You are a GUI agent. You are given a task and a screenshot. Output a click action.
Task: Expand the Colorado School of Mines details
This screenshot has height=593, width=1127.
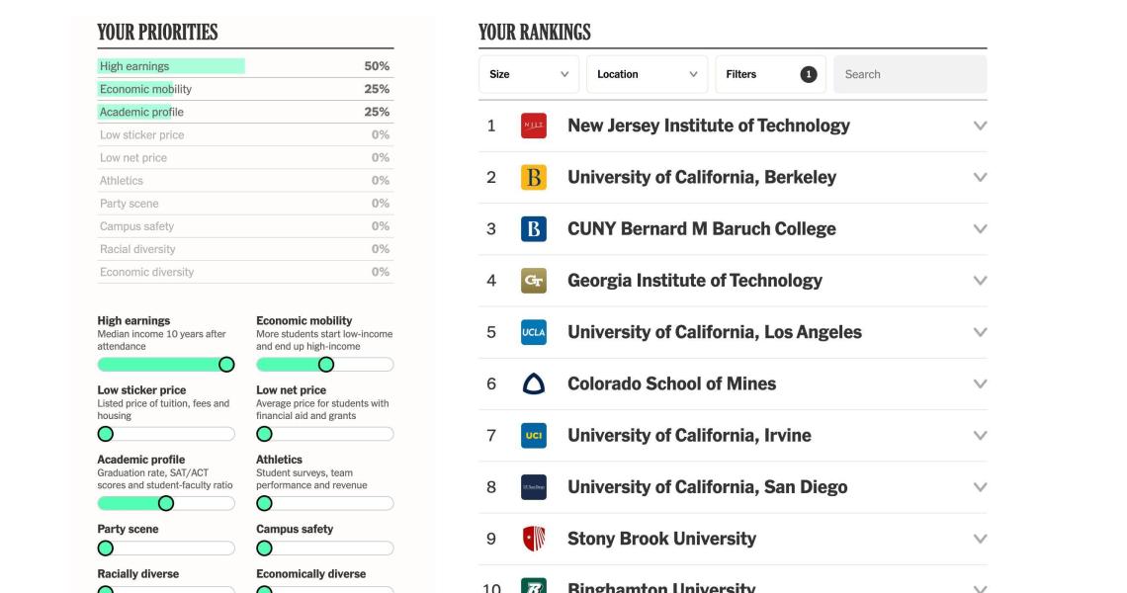[980, 383]
